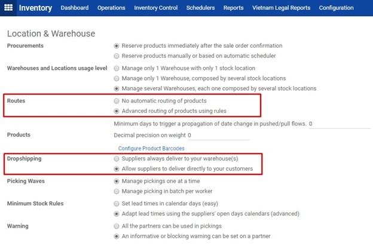Select all partners can be used in pickings
This screenshot has height=246, width=373.
pyautogui.click(x=117, y=226)
